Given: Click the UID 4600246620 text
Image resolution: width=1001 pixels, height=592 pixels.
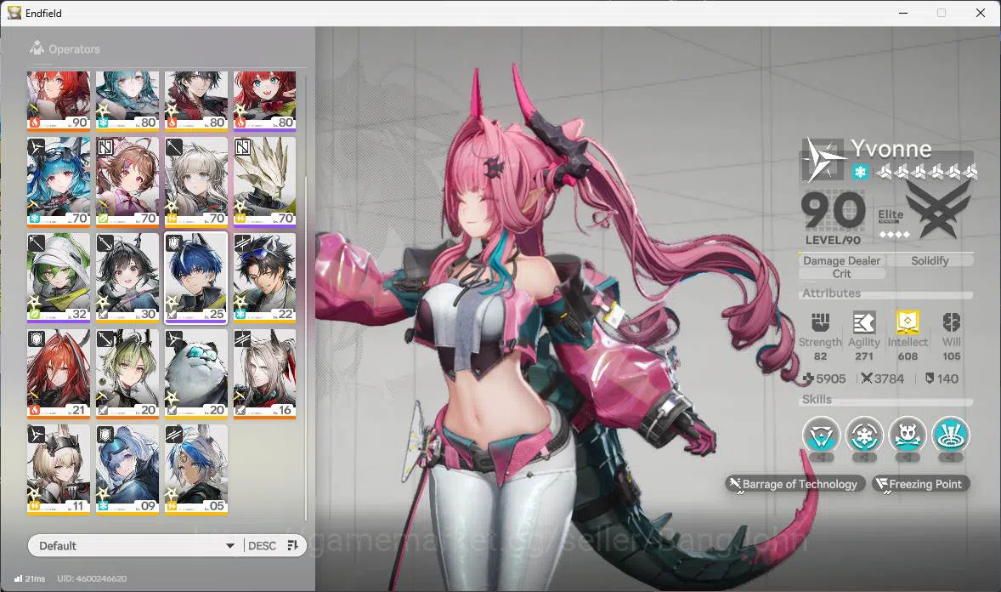Looking at the screenshot, I should [92, 578].
